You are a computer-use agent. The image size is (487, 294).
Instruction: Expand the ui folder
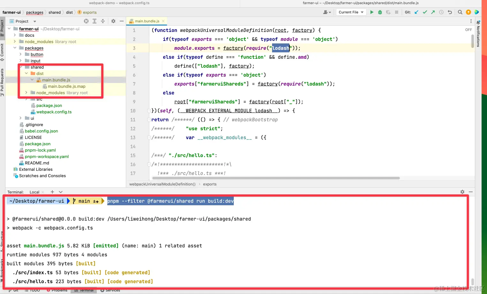[20, 118]
